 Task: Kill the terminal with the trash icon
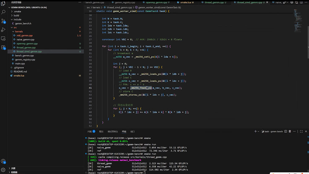click(290, 131)
